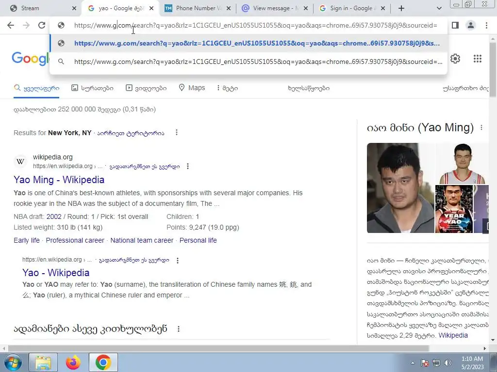Open the tray network icon
This screenshot has width=497, height=372.
(x=436, y=363)
